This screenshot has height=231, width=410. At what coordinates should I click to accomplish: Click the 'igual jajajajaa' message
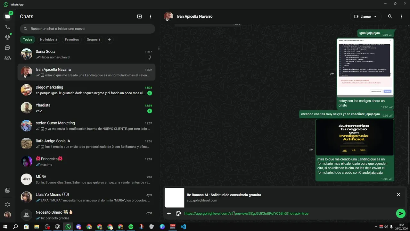click(376, 33)
